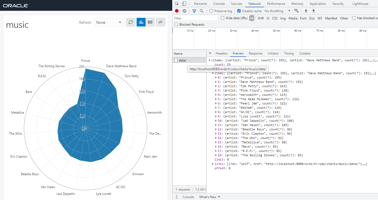Screen dimensions: 378x200
Task: Click the export HAR download icon
Action: tap(314, 11)
